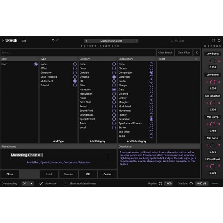Toggle the Dynamic category radio
The image size is (223, 223).
pos(114,77)
